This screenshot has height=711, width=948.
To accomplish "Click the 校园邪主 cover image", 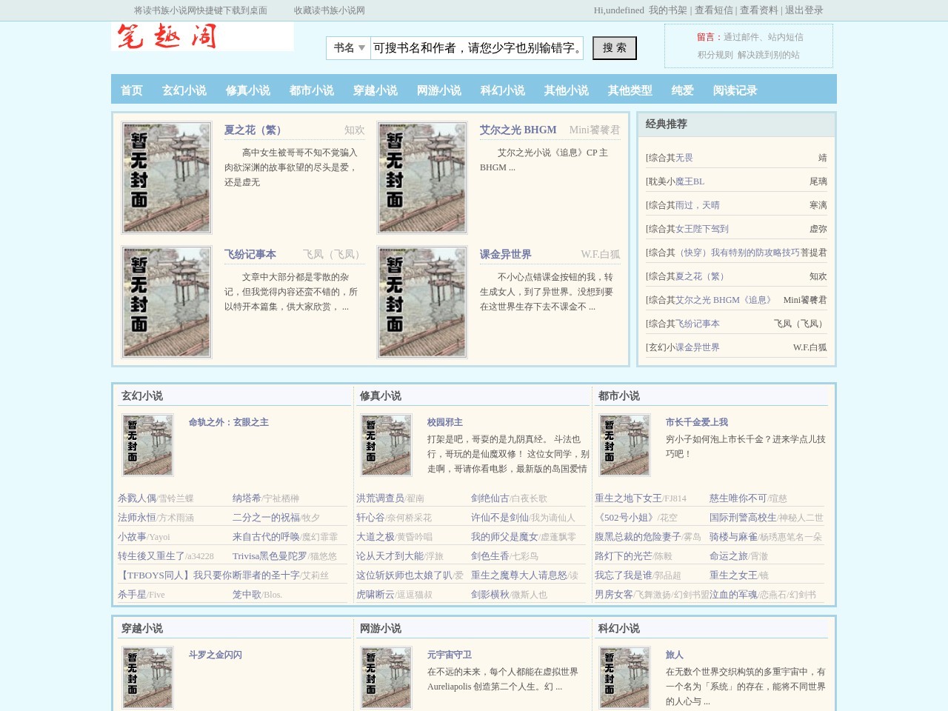I will (386, 444).
